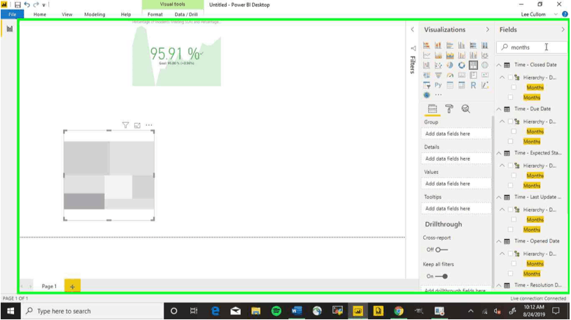Click Lee Cullom account name

[533, 14]
